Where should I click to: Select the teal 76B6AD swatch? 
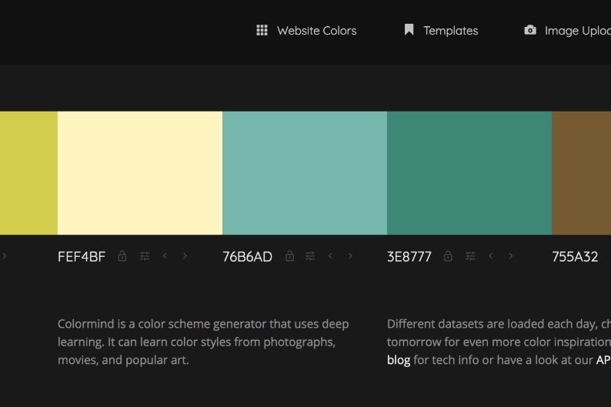click(305, 173)
